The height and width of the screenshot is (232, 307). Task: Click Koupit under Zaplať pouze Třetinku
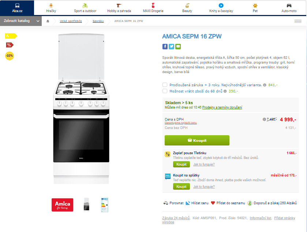point(181,164)
